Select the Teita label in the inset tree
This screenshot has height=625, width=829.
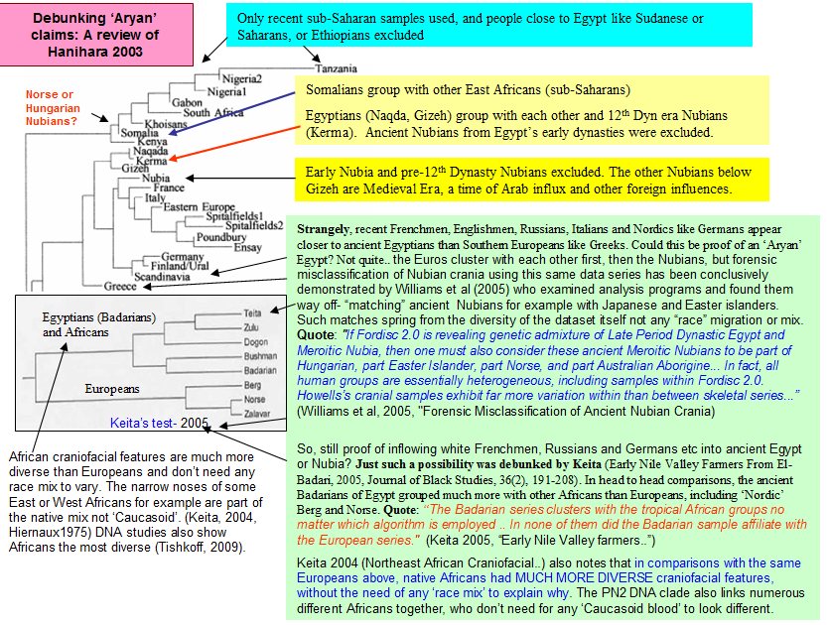click(253, 312)
